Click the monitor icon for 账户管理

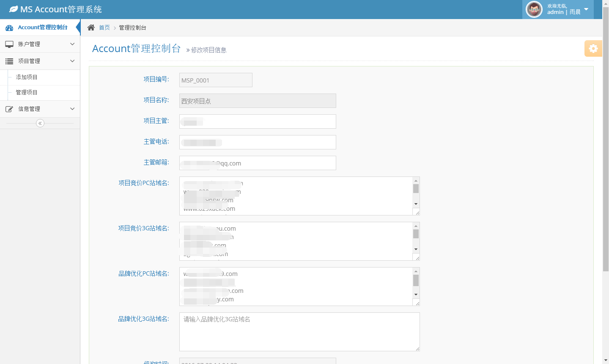pyautogui.click(x=9, y=44)
